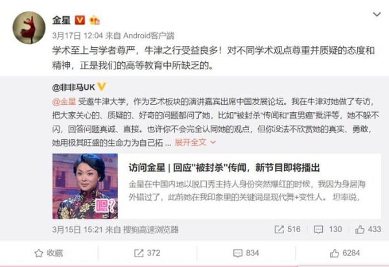This screenshot has width=389, height=267.
Task: Add post to favorites with 收藏 star
Action: pyautogui.click(x=49, y=253)
